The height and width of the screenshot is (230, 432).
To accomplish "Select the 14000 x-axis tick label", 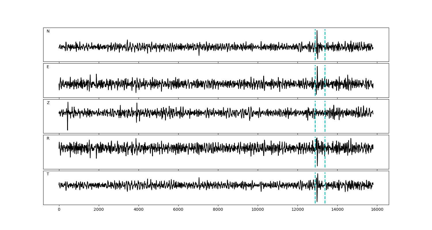I will click(x=337, y=210).
